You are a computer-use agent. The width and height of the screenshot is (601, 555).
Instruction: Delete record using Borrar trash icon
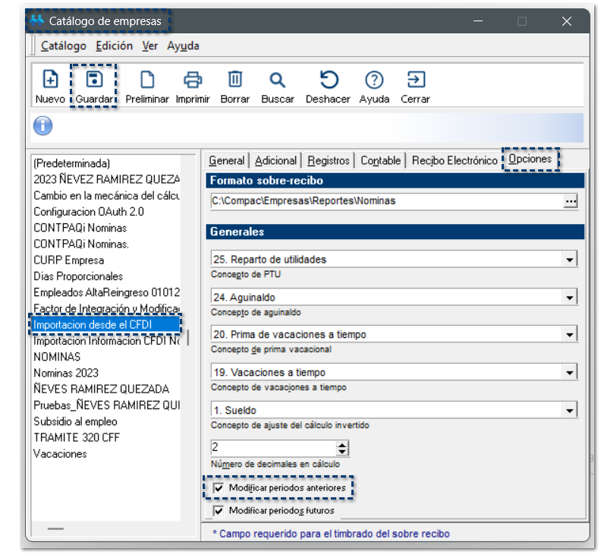(235, 80)
